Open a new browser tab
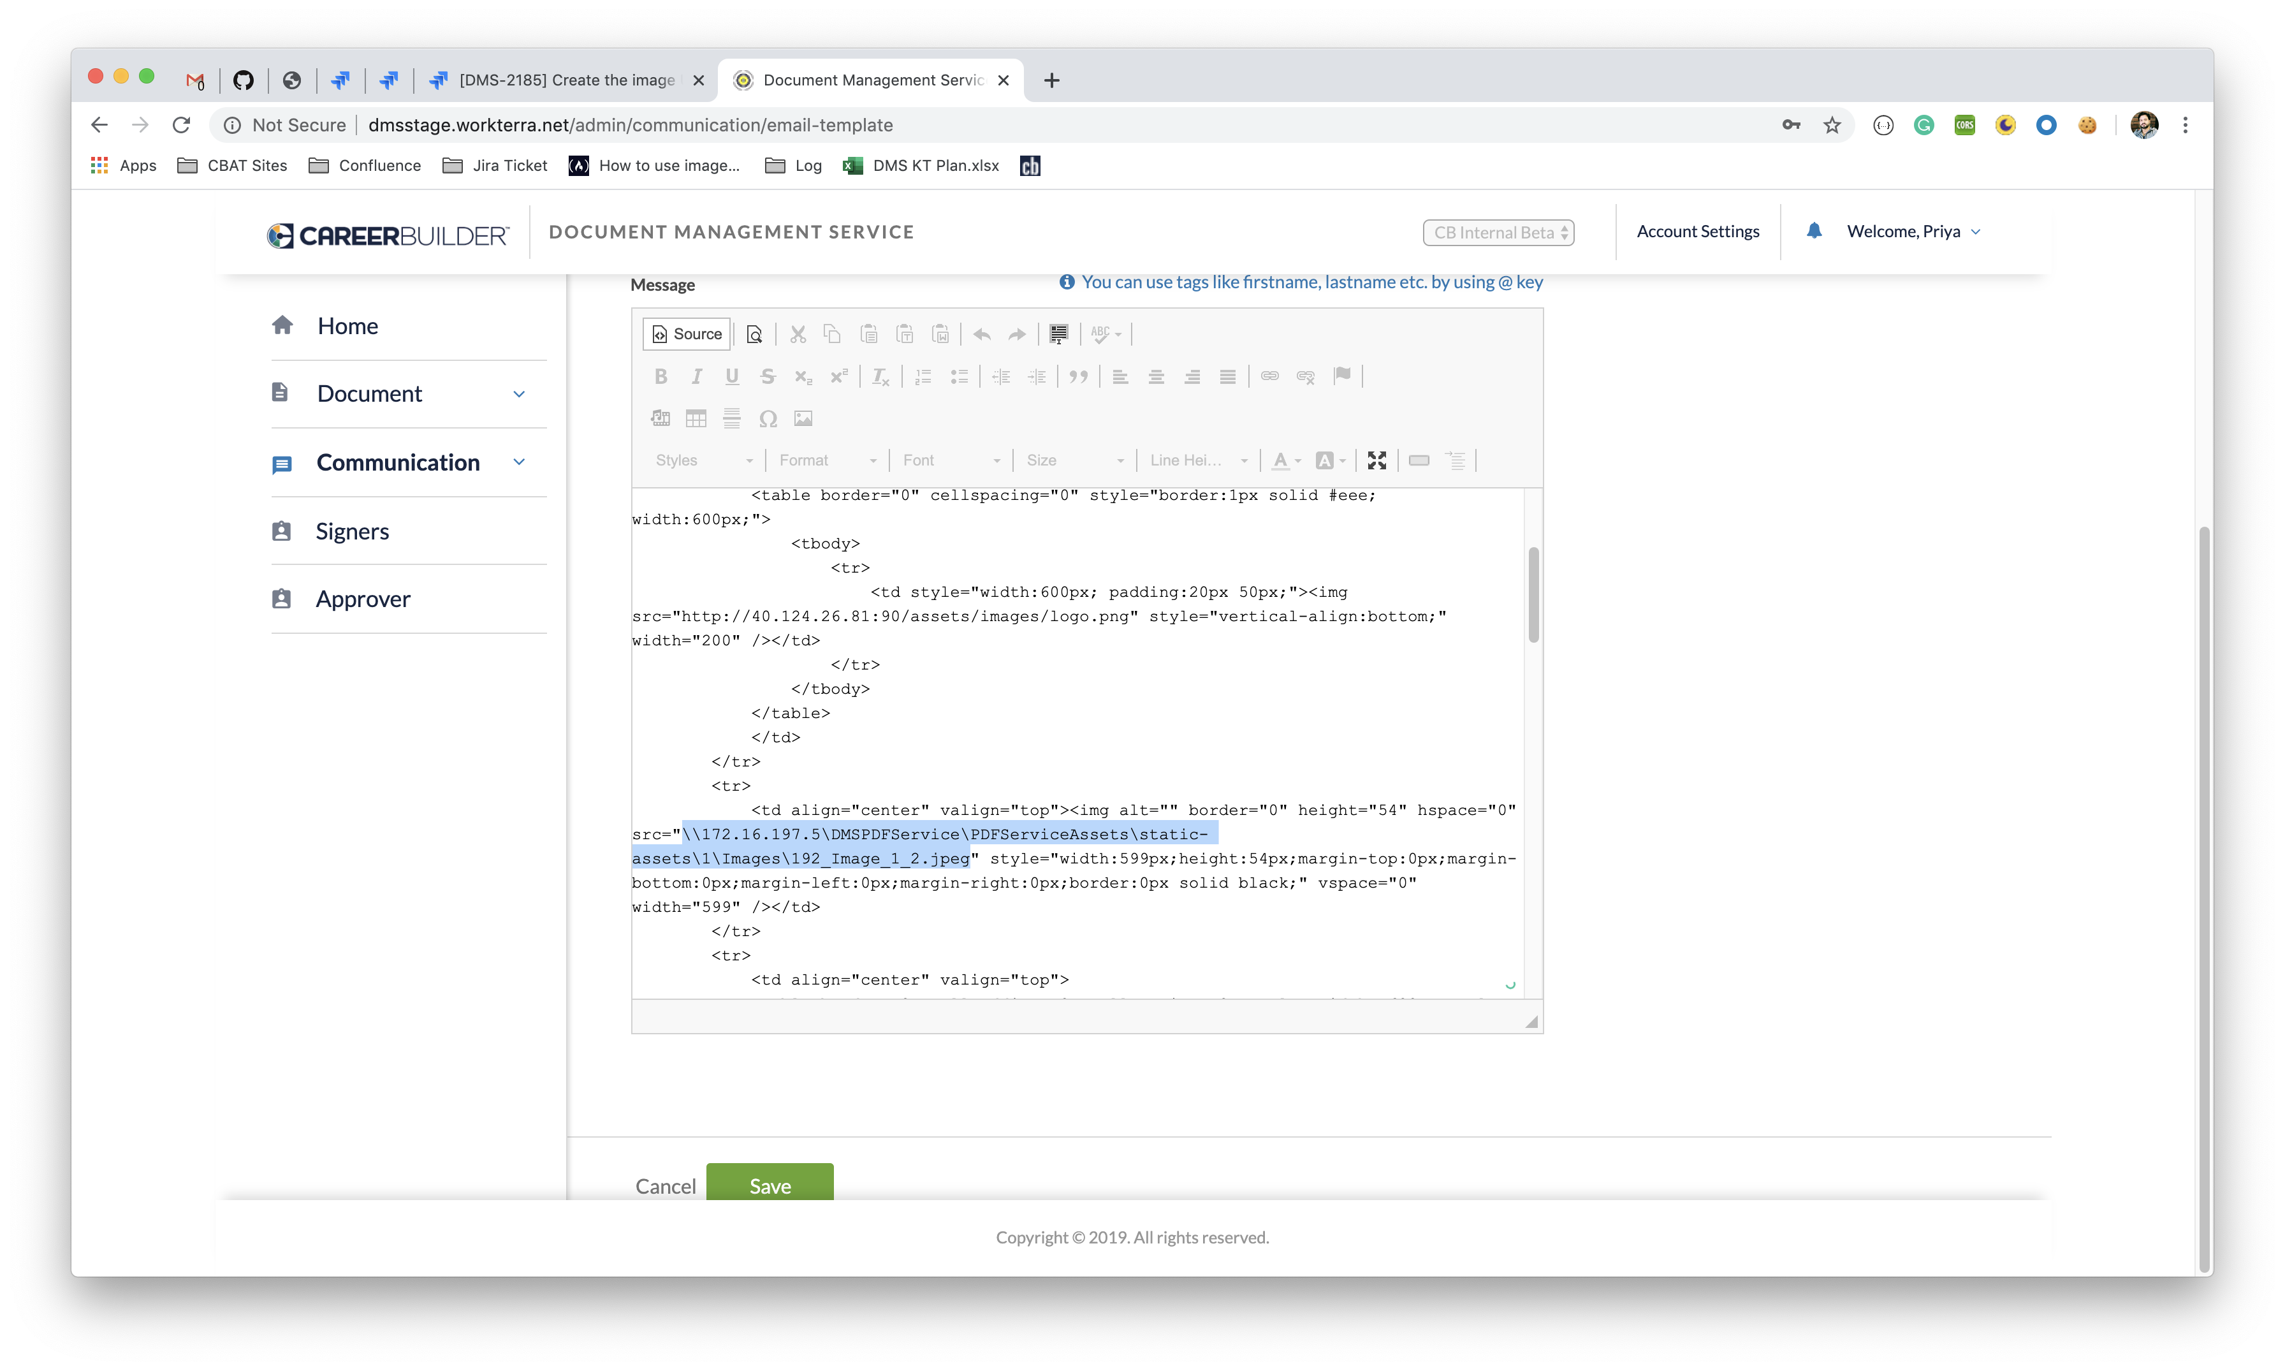 coord(1051,80)
